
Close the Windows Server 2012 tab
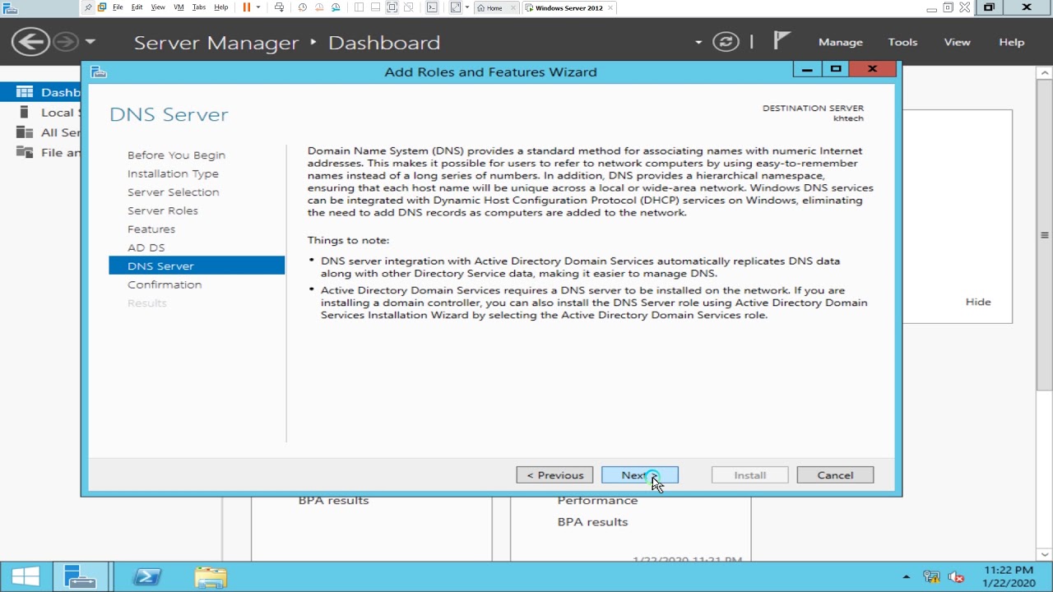click(610, 8)
